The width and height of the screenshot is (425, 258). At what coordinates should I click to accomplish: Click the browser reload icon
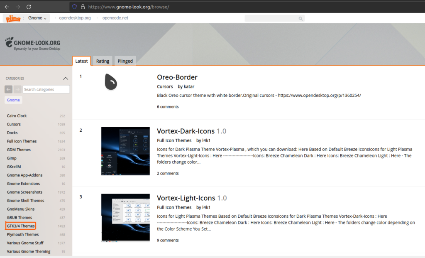tap(28, 6)
